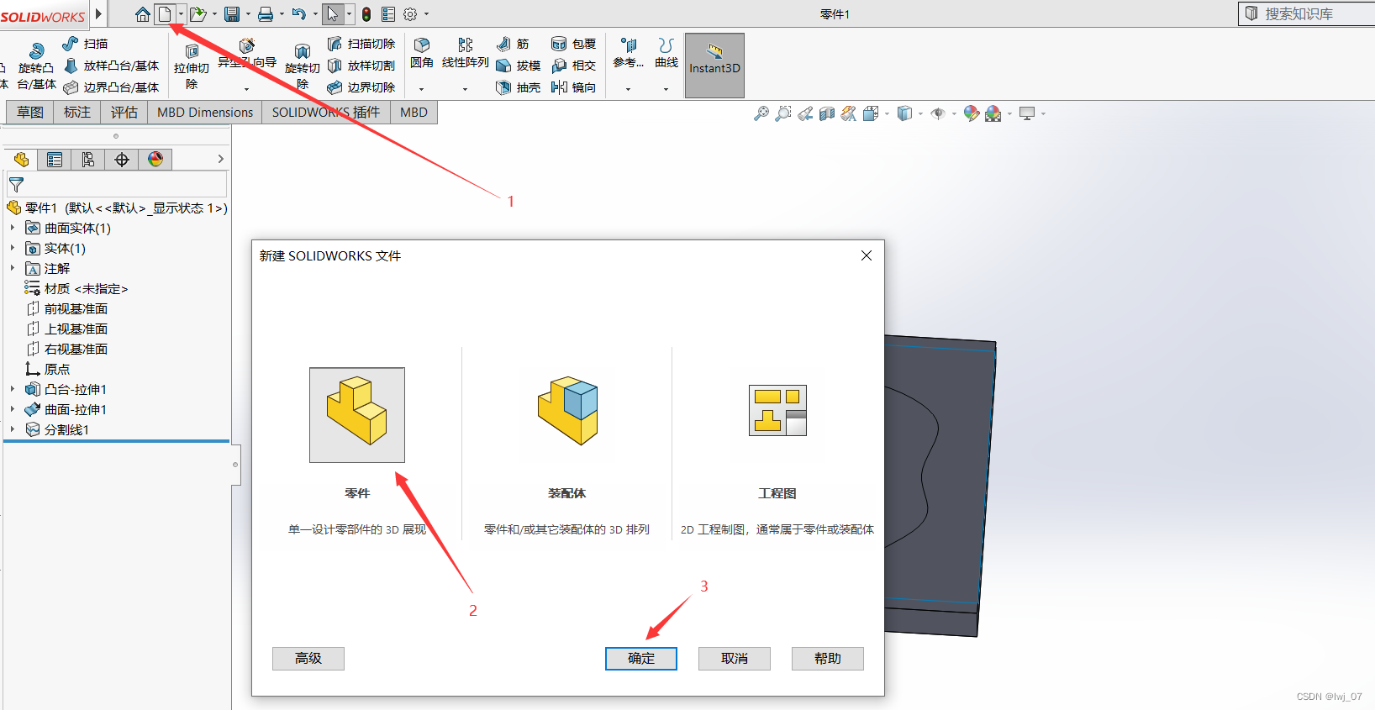Image resolution: width=1375 pixels, height=710 pixels.
Task: Open dropdown arrow next to Save icon
Action: click(248, 13)
